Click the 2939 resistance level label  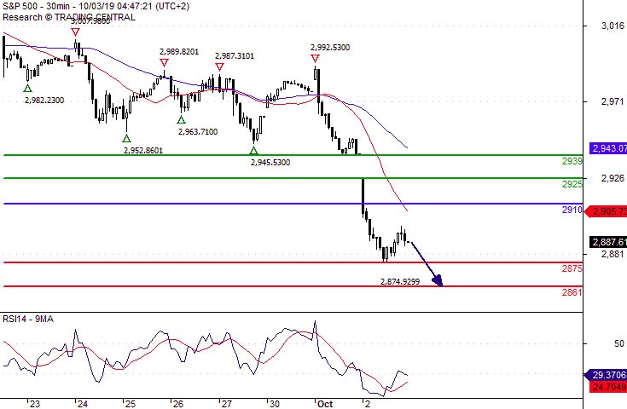pos(572,161)
